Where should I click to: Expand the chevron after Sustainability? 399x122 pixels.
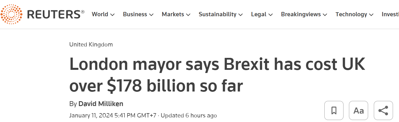point(241,15)
